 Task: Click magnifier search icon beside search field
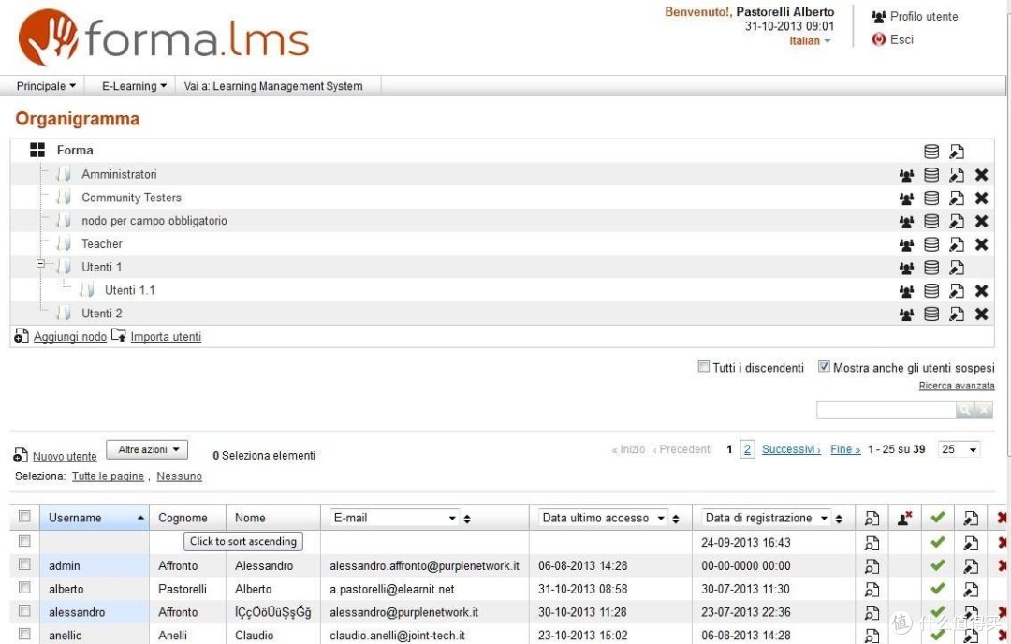pyautogui.click(x=964, y=410)
